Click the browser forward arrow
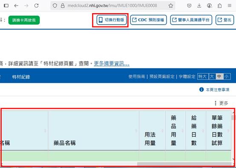This screenshot has width=236, height=168. coord(26,6)
